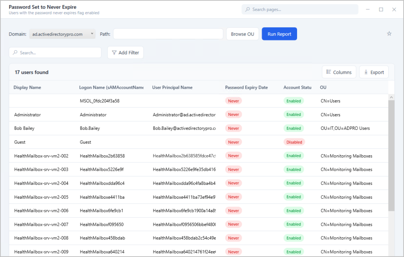Image resolution: width=404 pixels, height=257 pixels.
Task: Click the Path input field
Action: pos(168,34)
